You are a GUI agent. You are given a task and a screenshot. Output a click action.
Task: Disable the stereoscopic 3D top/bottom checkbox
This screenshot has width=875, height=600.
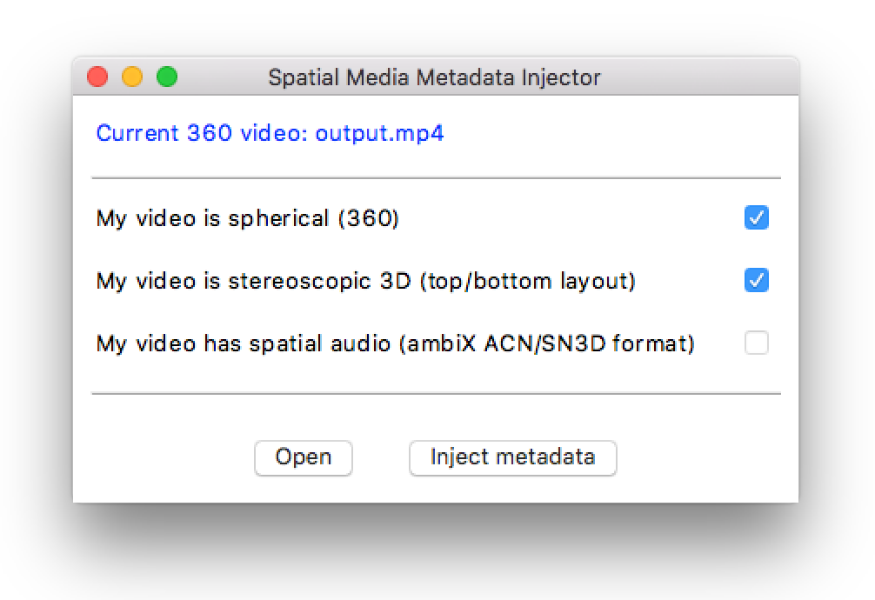(756, 280)
